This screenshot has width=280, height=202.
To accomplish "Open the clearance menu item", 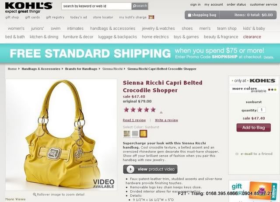I will [252, 37].
